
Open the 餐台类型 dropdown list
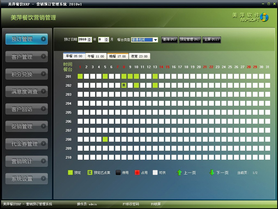click(x=156, y=40)
